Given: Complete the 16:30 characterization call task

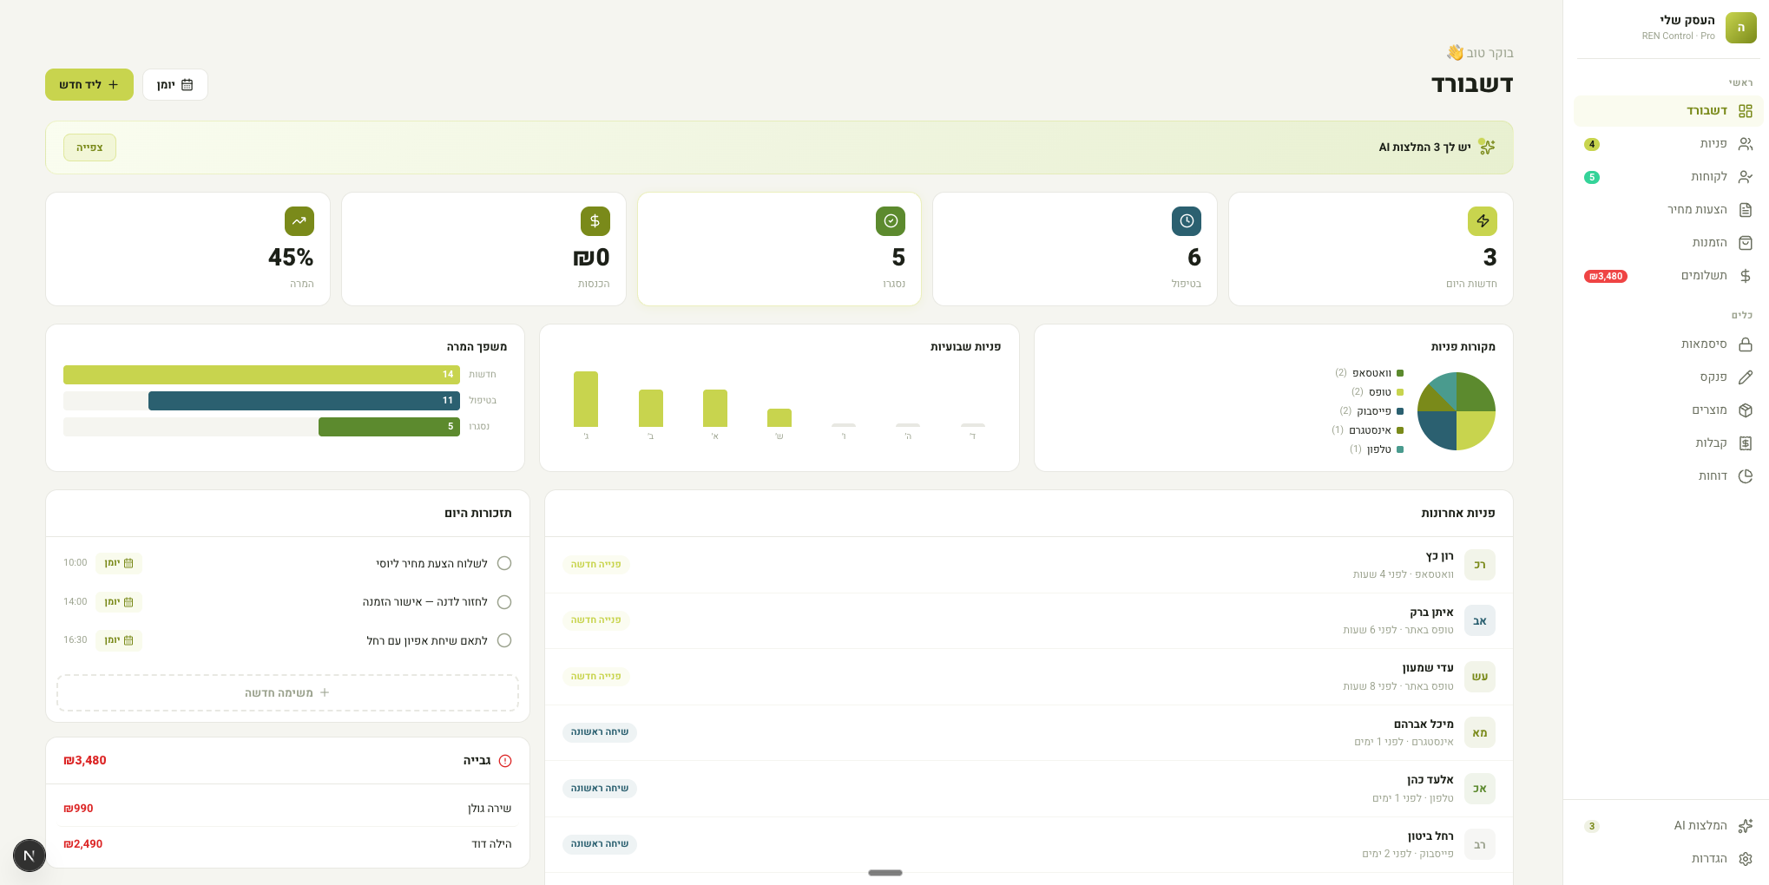Looking at the screenshot, I should click(504, 641).
